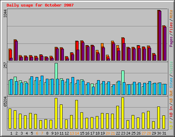The image size is (175, 137).
Task: Click the orange weekend label 14
Action: point(77,133)
